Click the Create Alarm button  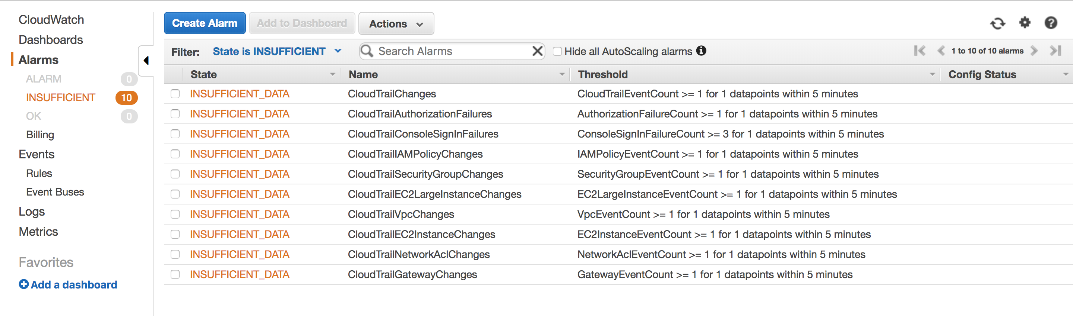[x=205, y=23]
